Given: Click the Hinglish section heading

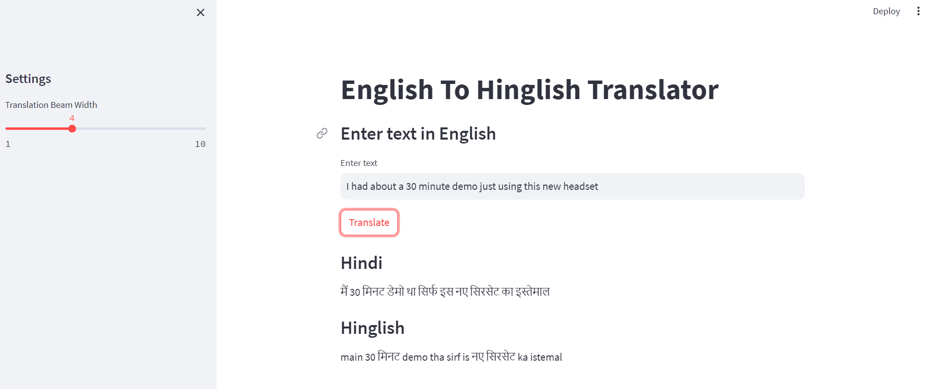Looking at the screenshot, I should 372,328.
